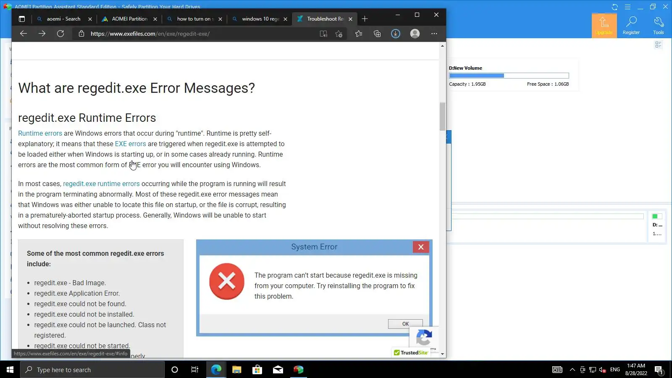Open Microsoft Store from taskbar
This screenshot has height=378, width=672.
[257, 370]
